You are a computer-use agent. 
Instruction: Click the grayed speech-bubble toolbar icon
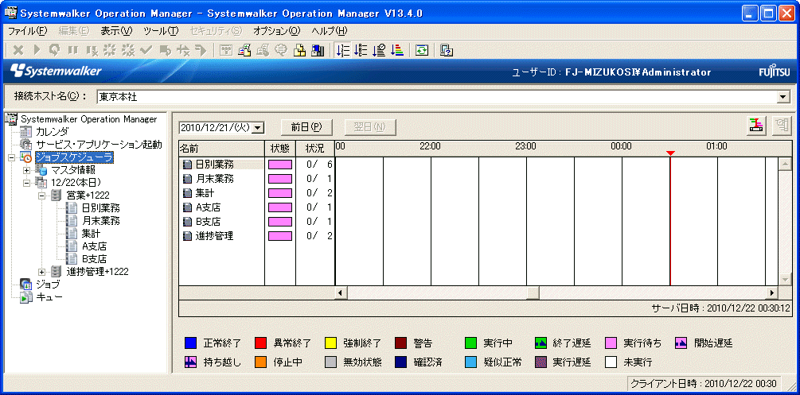tap(281, 50)
